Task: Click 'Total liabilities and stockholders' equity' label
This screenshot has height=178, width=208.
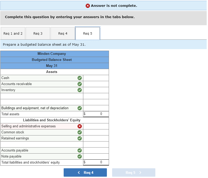Action: [30, 163]
